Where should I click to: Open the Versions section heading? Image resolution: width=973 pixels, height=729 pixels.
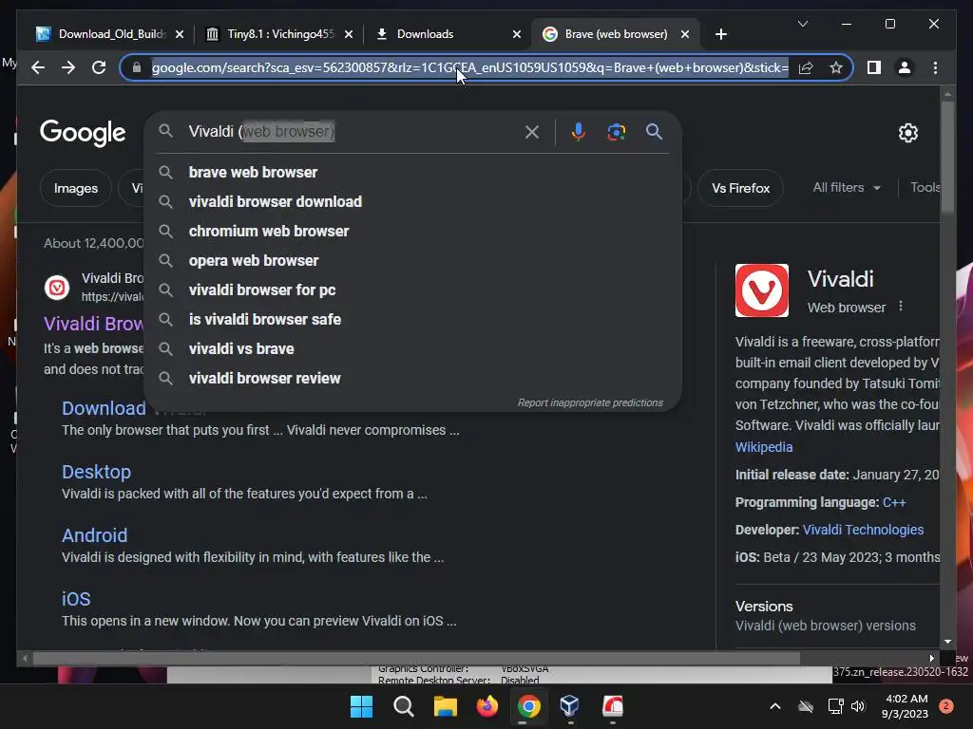(x=764, y=607)
